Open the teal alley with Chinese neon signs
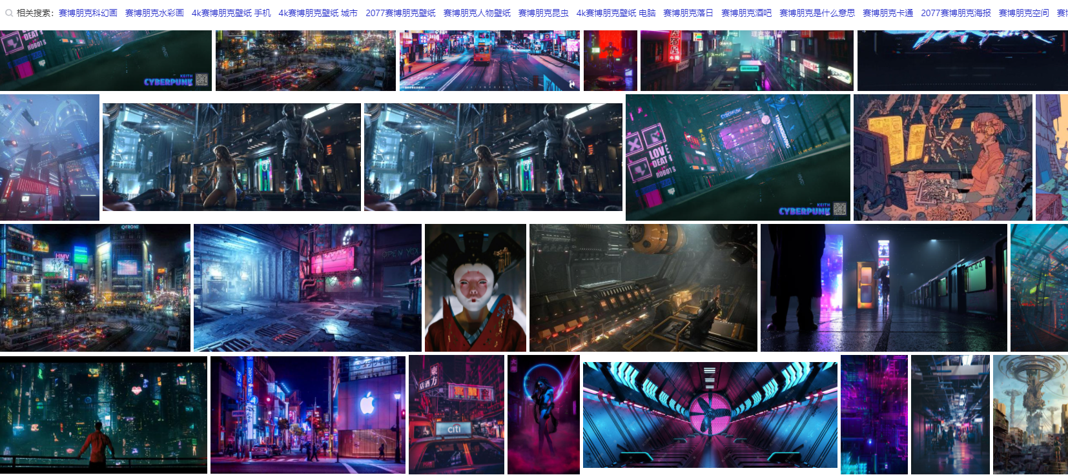Screen dimensions: 1068x475 click(747, 61)
